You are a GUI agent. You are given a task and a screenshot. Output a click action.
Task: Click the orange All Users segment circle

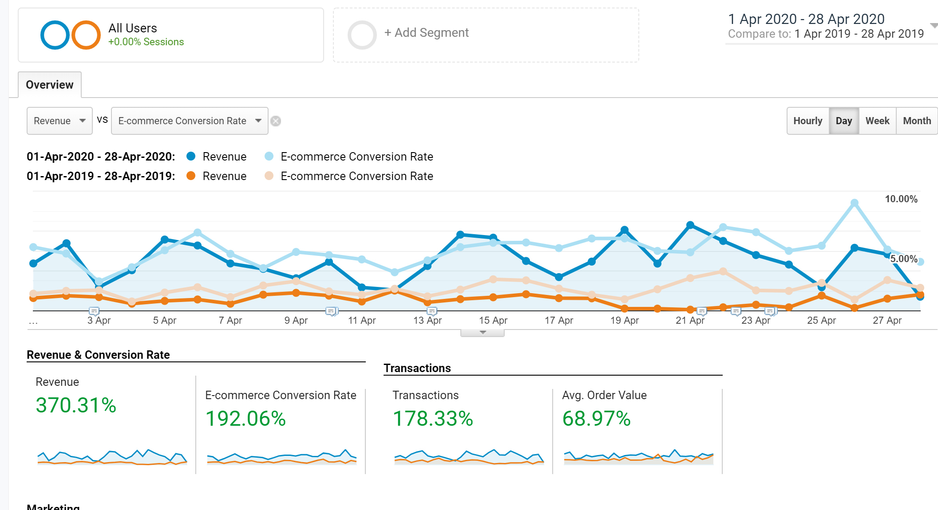pos(86,35)
